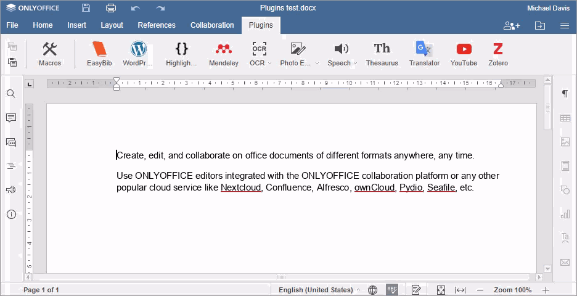
Task: Switch to the Insert tab
Action: tap(76, 25)
